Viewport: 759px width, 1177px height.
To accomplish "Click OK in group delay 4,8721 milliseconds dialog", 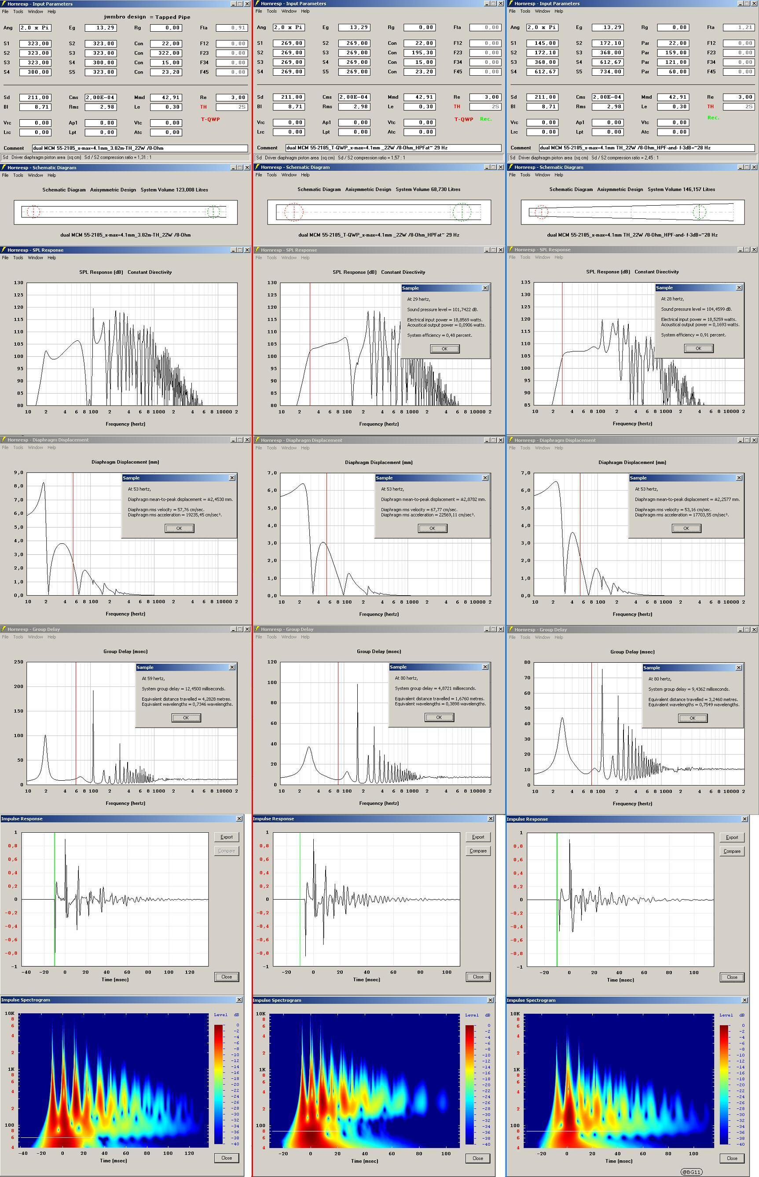I will click(x=439, y=717).
